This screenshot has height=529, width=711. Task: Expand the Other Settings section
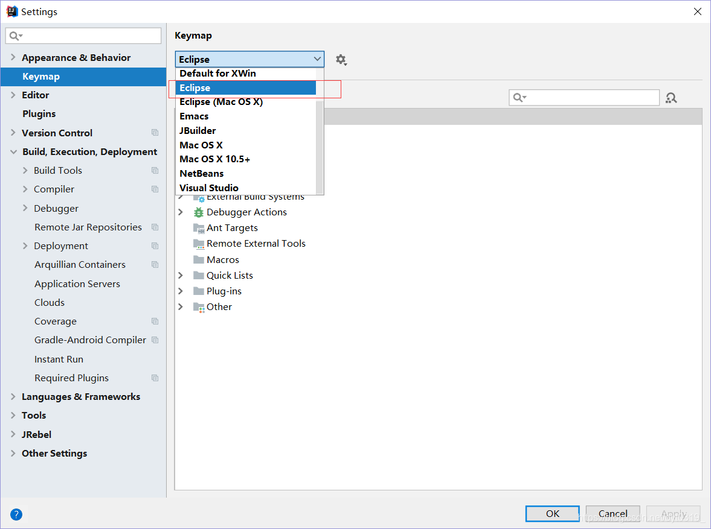coord(13,453)
